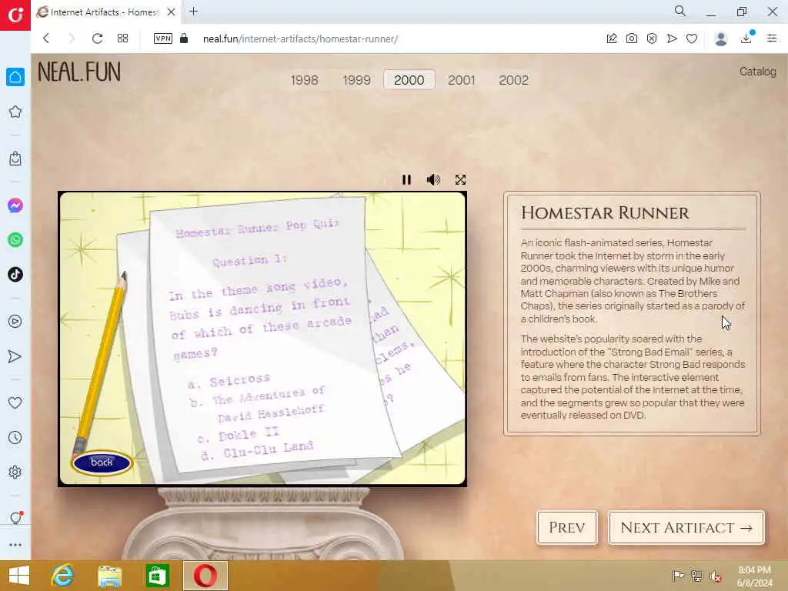Open the My Flow send icon

click(x=672, y=38)
